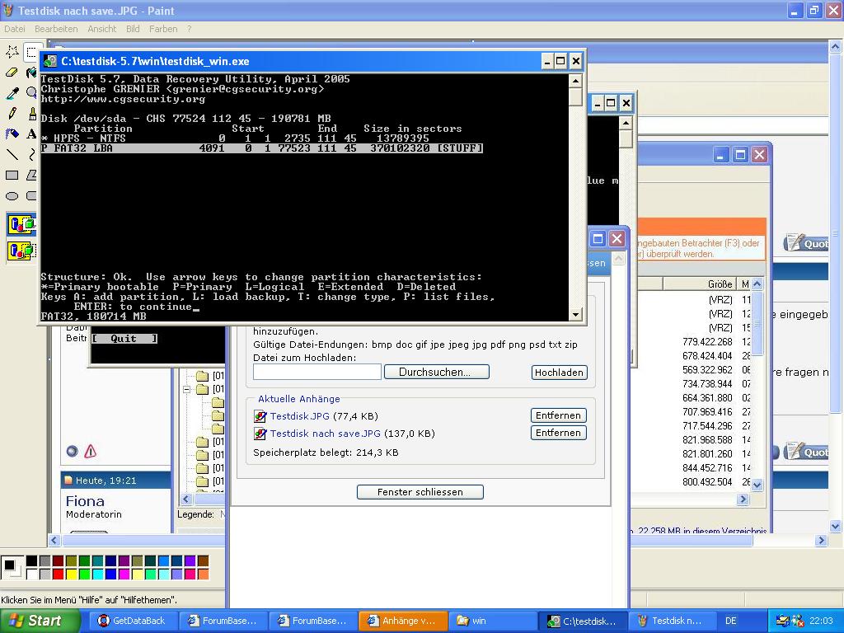
Task: Pick the yellow color swatch
Action: pos(71,574)
